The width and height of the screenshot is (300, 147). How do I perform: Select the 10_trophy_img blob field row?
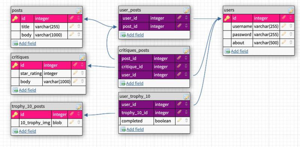46,123
